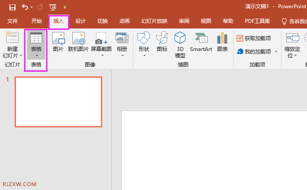The width and height of the screenshot is (307, 190).
Task: Open the PDF工具集 tab
Action: 257,21
